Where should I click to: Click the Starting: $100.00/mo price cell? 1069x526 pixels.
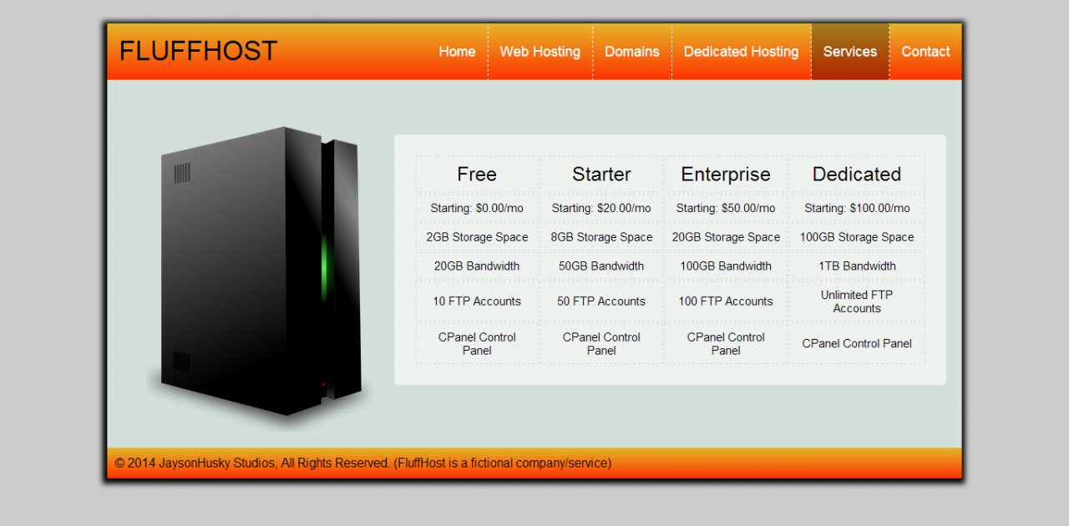(857, 208)
